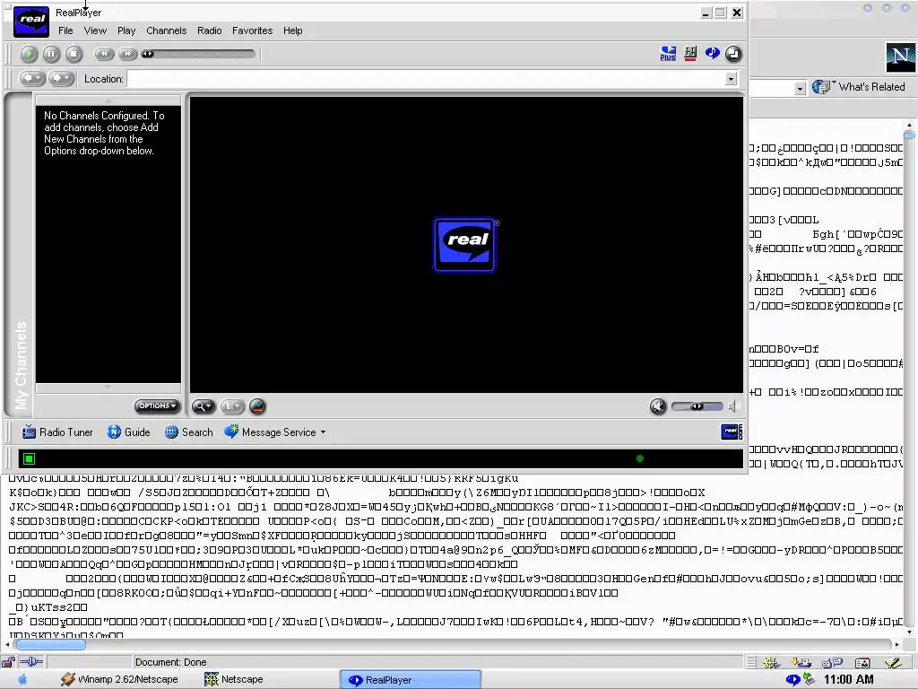Click the blue Real message icon
The height and width of the screenshot is (689, 918).
(712, 53)
